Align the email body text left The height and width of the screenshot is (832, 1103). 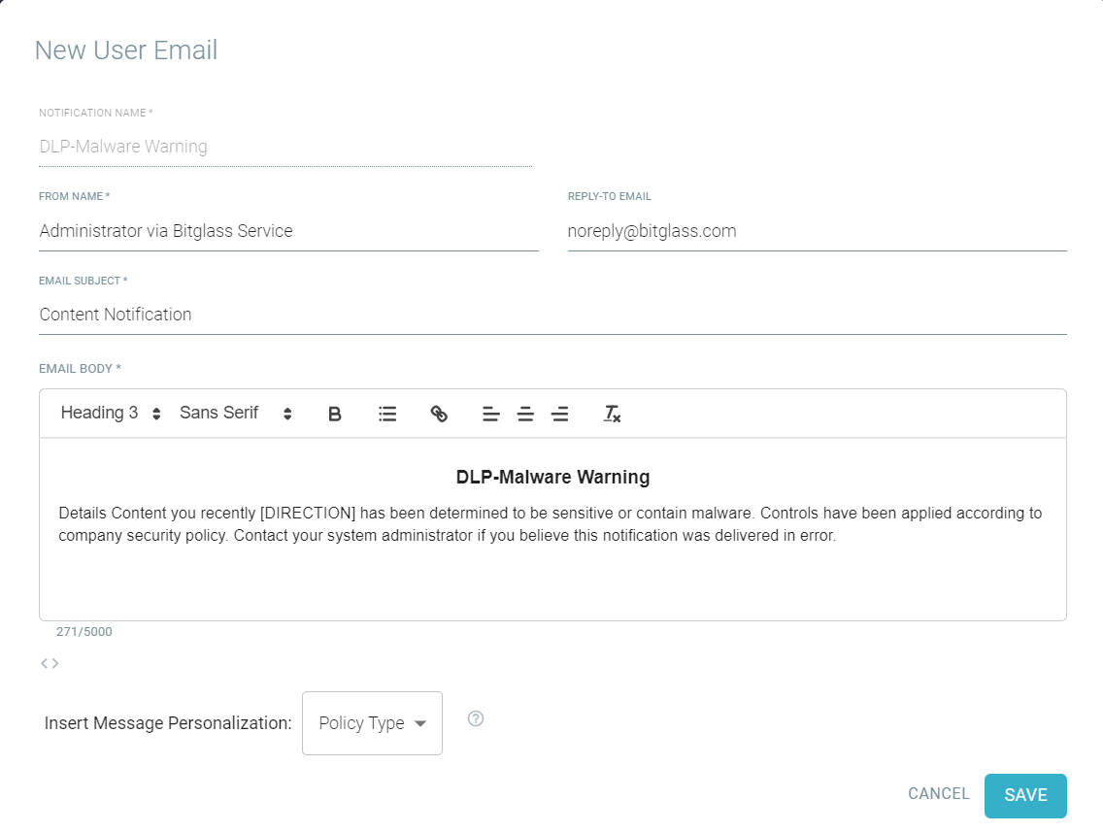coord(491,413)
